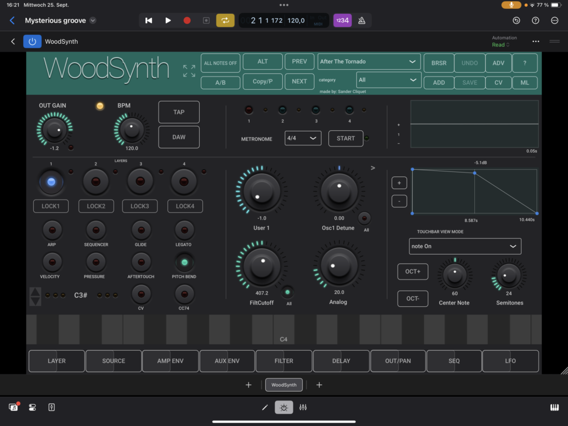Open the Mysterious groove project menu chevron
The image size is (568, 426).
click(x=93, y=21)
